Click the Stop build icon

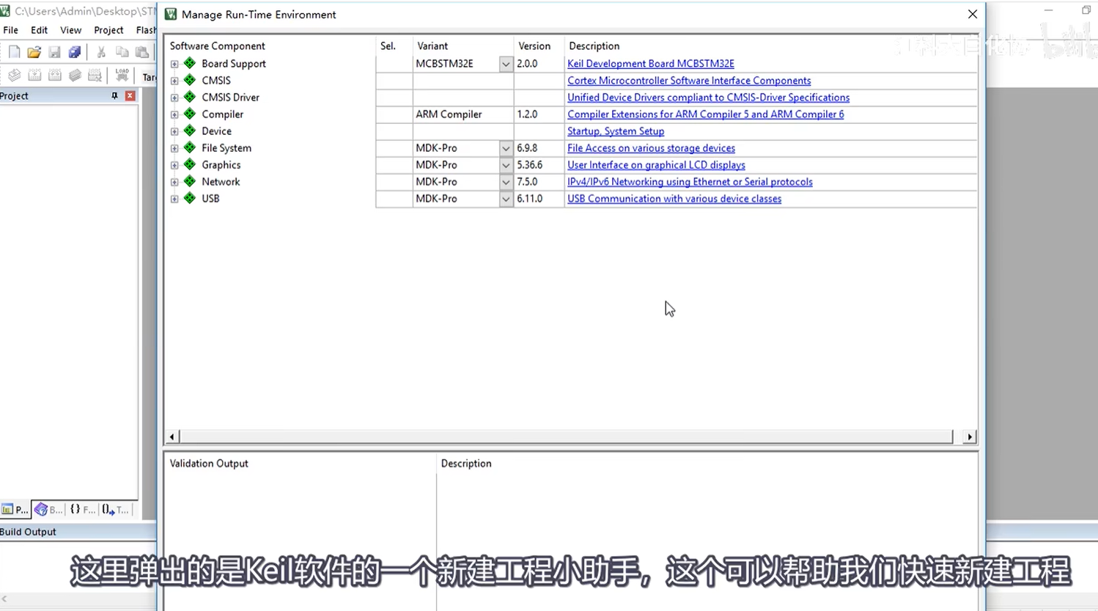[x=95, y=76]
